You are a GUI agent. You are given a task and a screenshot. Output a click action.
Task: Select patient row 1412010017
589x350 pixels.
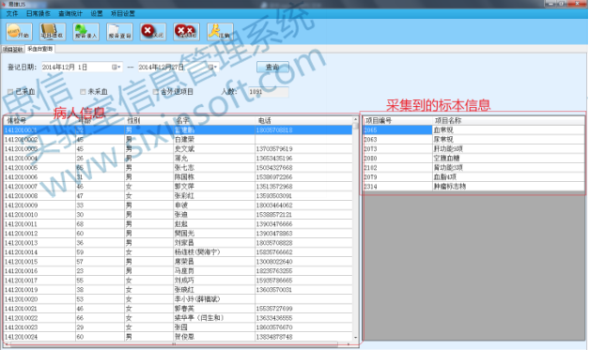[178, 281]
